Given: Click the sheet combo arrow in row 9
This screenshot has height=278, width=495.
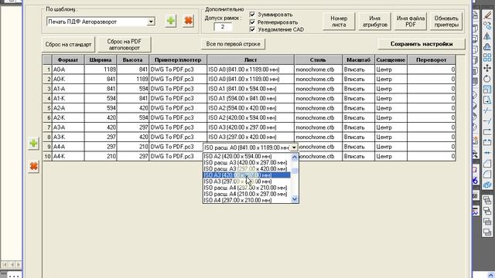Looking at the screenshot, I should (294, 147).
